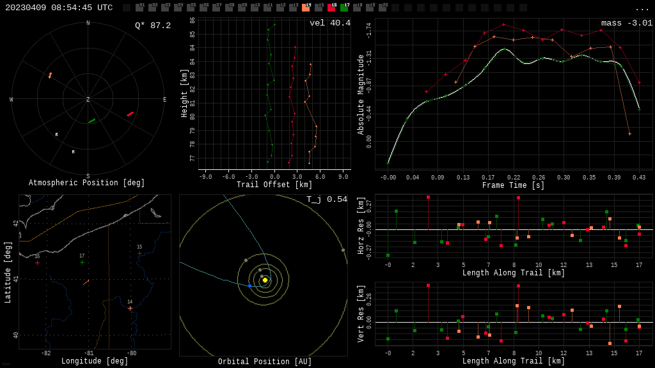Viewport: 655px width, 368px height.
Task: Click station 17 green cross on map
Action: [x=82, y=263]
